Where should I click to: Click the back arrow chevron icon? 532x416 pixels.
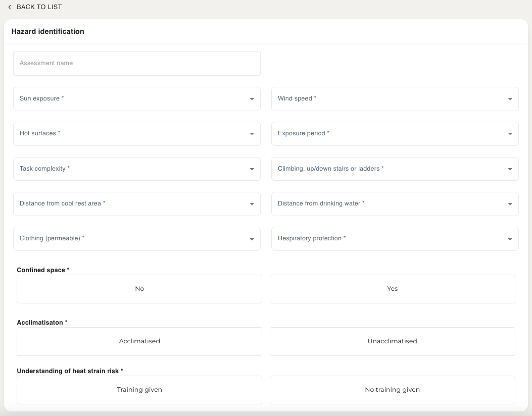tap(9, 7)
